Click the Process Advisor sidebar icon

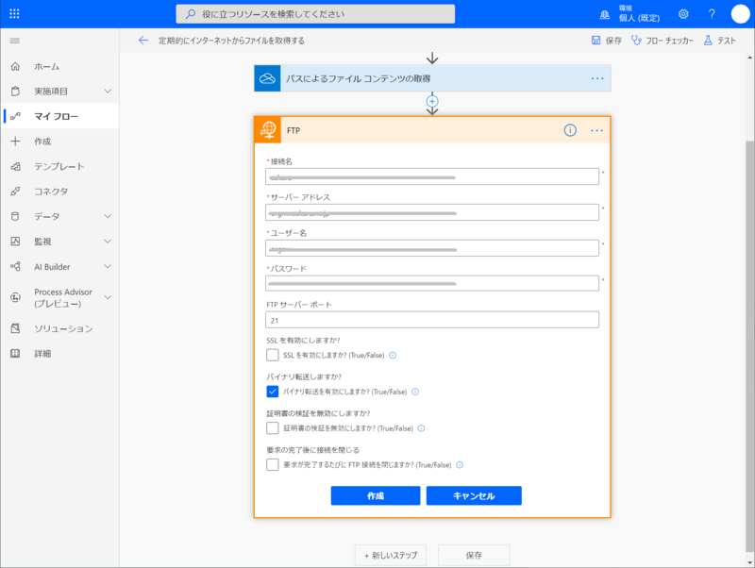(x=15, y=297)
